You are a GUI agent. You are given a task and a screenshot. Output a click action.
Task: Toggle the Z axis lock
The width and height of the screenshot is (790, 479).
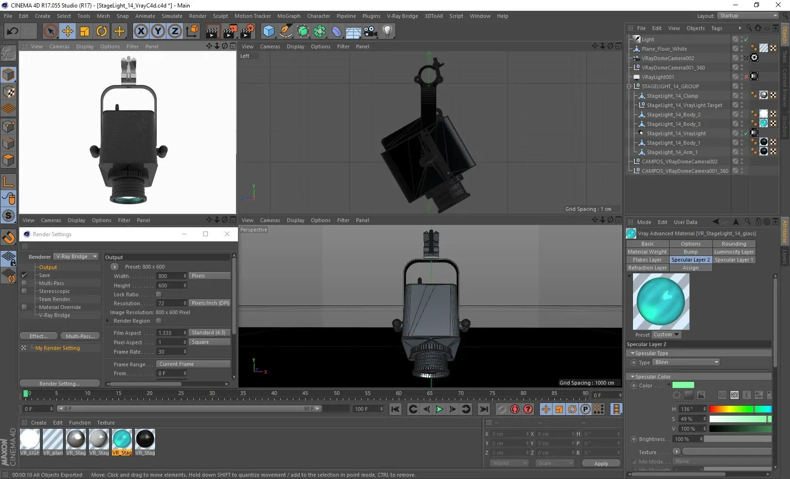tap(175, 31)
